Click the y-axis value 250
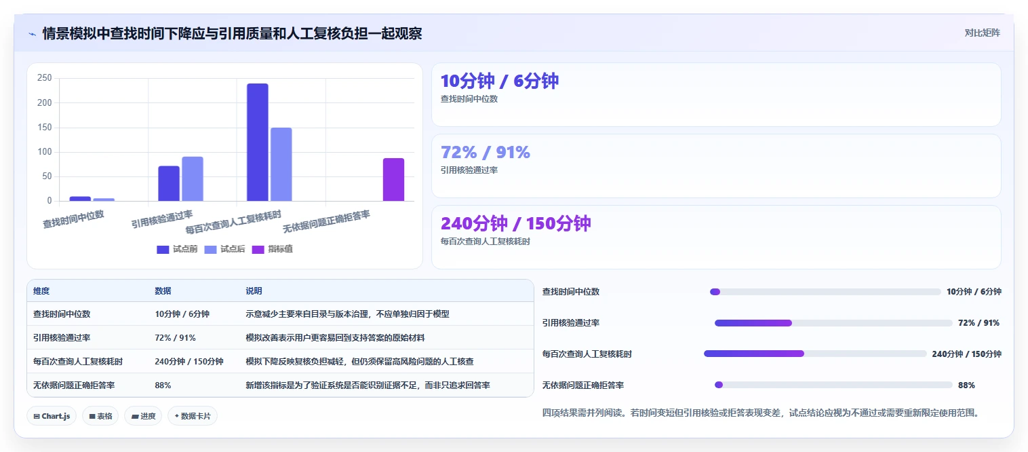 45,78
